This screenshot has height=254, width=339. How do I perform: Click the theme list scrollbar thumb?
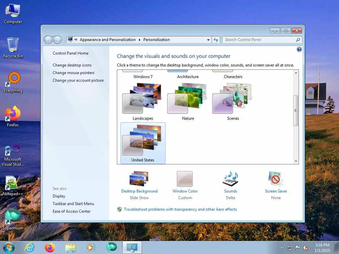[x=296, y=110]
